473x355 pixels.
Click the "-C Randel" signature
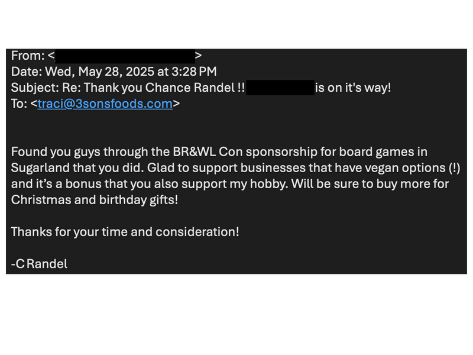(x=40, y=264)
